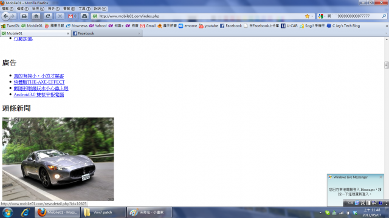Open the Sogi! bookmark
Viewport: 389px width, 218px height.
pyautogui.click(x=312, y=25)
